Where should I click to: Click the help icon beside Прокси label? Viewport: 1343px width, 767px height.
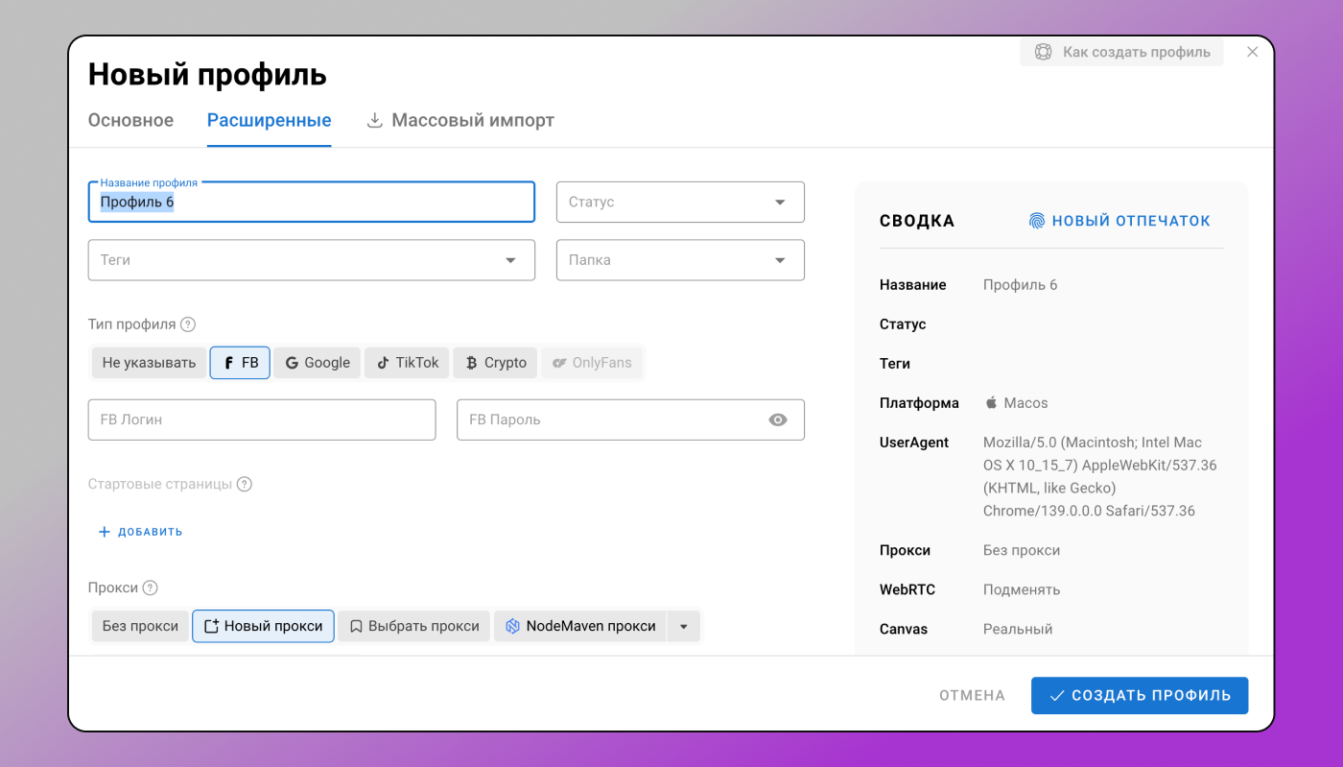click(x=151, y=587)
